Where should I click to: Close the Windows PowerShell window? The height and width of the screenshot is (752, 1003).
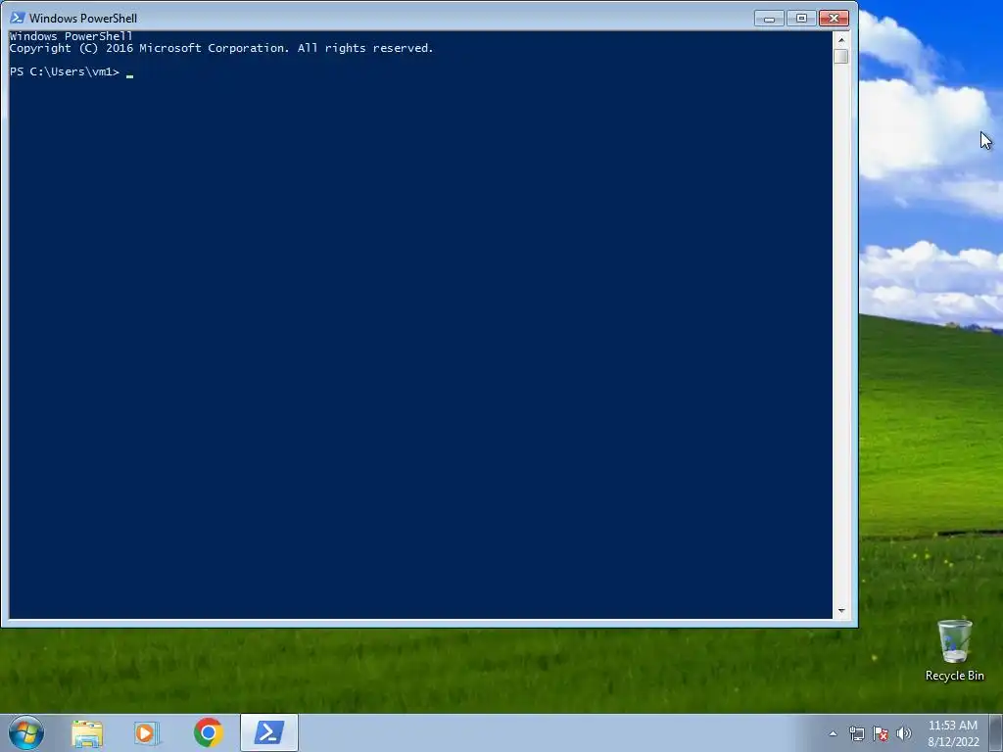coord(835,19)
